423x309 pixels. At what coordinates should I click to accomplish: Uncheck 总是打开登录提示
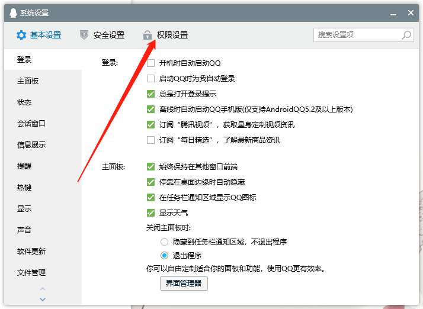pyautogui.click(x=151, y=94)
